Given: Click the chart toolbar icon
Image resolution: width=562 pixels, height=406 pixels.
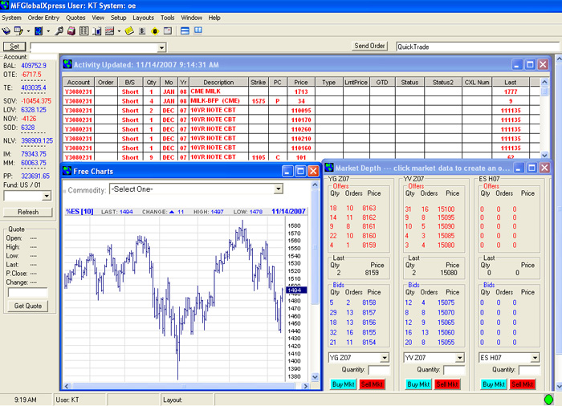Looking at the screenshot, I should point(109,30).
